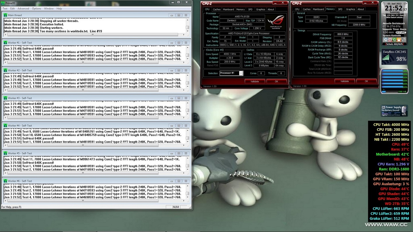The height and width of the screenshot is (232, 413).
Task: Click the 'Too many sections in worktodo.txt' line
Action: pos(53,31)
